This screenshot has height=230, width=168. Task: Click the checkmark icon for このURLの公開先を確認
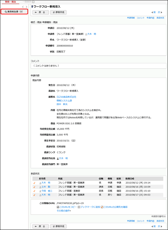(x=102, y=207)
